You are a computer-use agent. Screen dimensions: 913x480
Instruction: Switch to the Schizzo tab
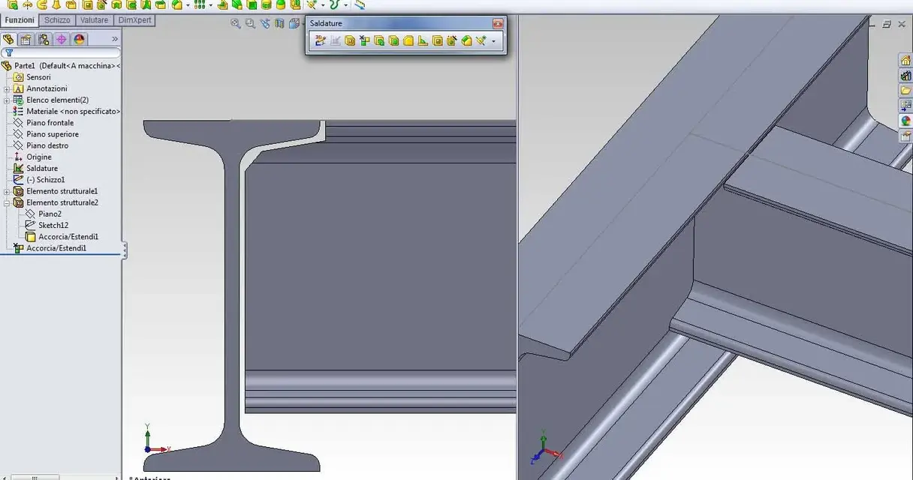57,20
